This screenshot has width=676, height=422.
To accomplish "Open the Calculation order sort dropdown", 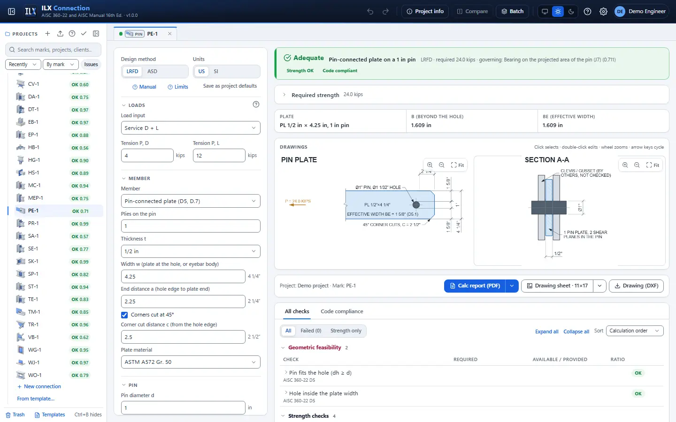I will pyautogui.click(x=635, y=331).
